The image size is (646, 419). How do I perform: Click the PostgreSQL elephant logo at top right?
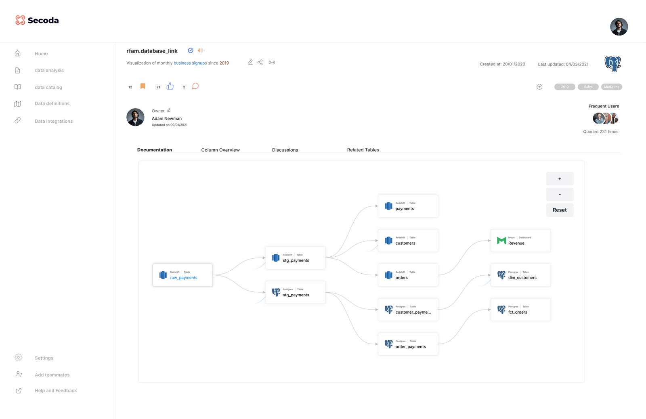pos(613,64)
